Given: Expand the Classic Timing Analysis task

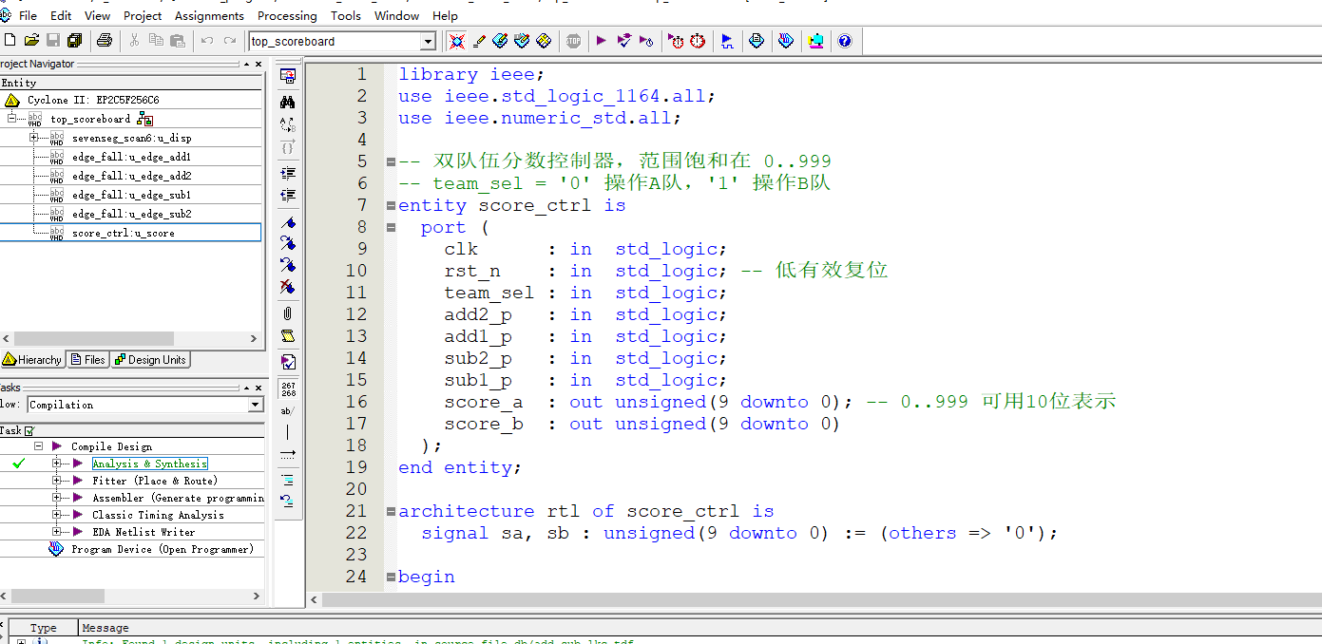Looking at the screenshot, I should coord(57,515).
